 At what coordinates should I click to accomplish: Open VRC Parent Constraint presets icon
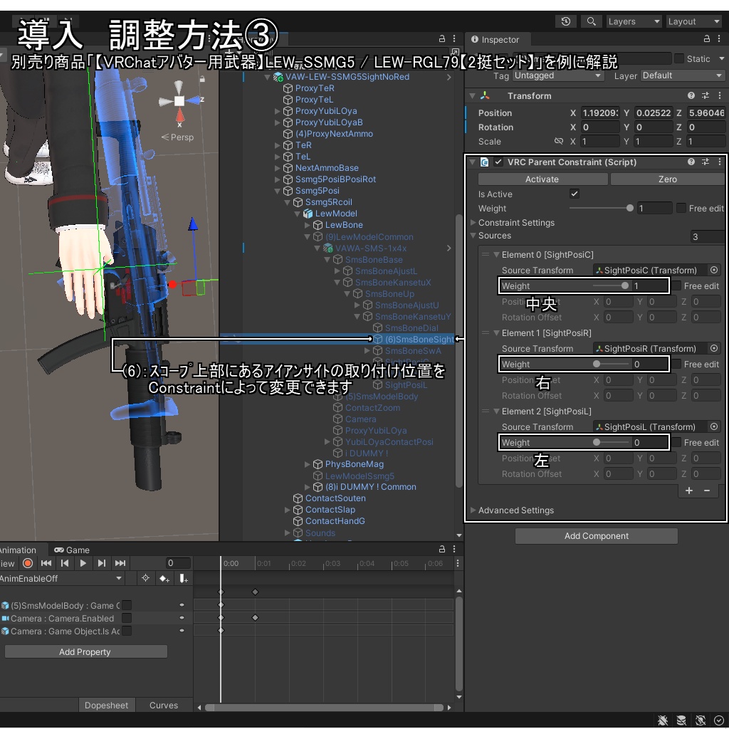pyautogui.click(x=706, y=162)
